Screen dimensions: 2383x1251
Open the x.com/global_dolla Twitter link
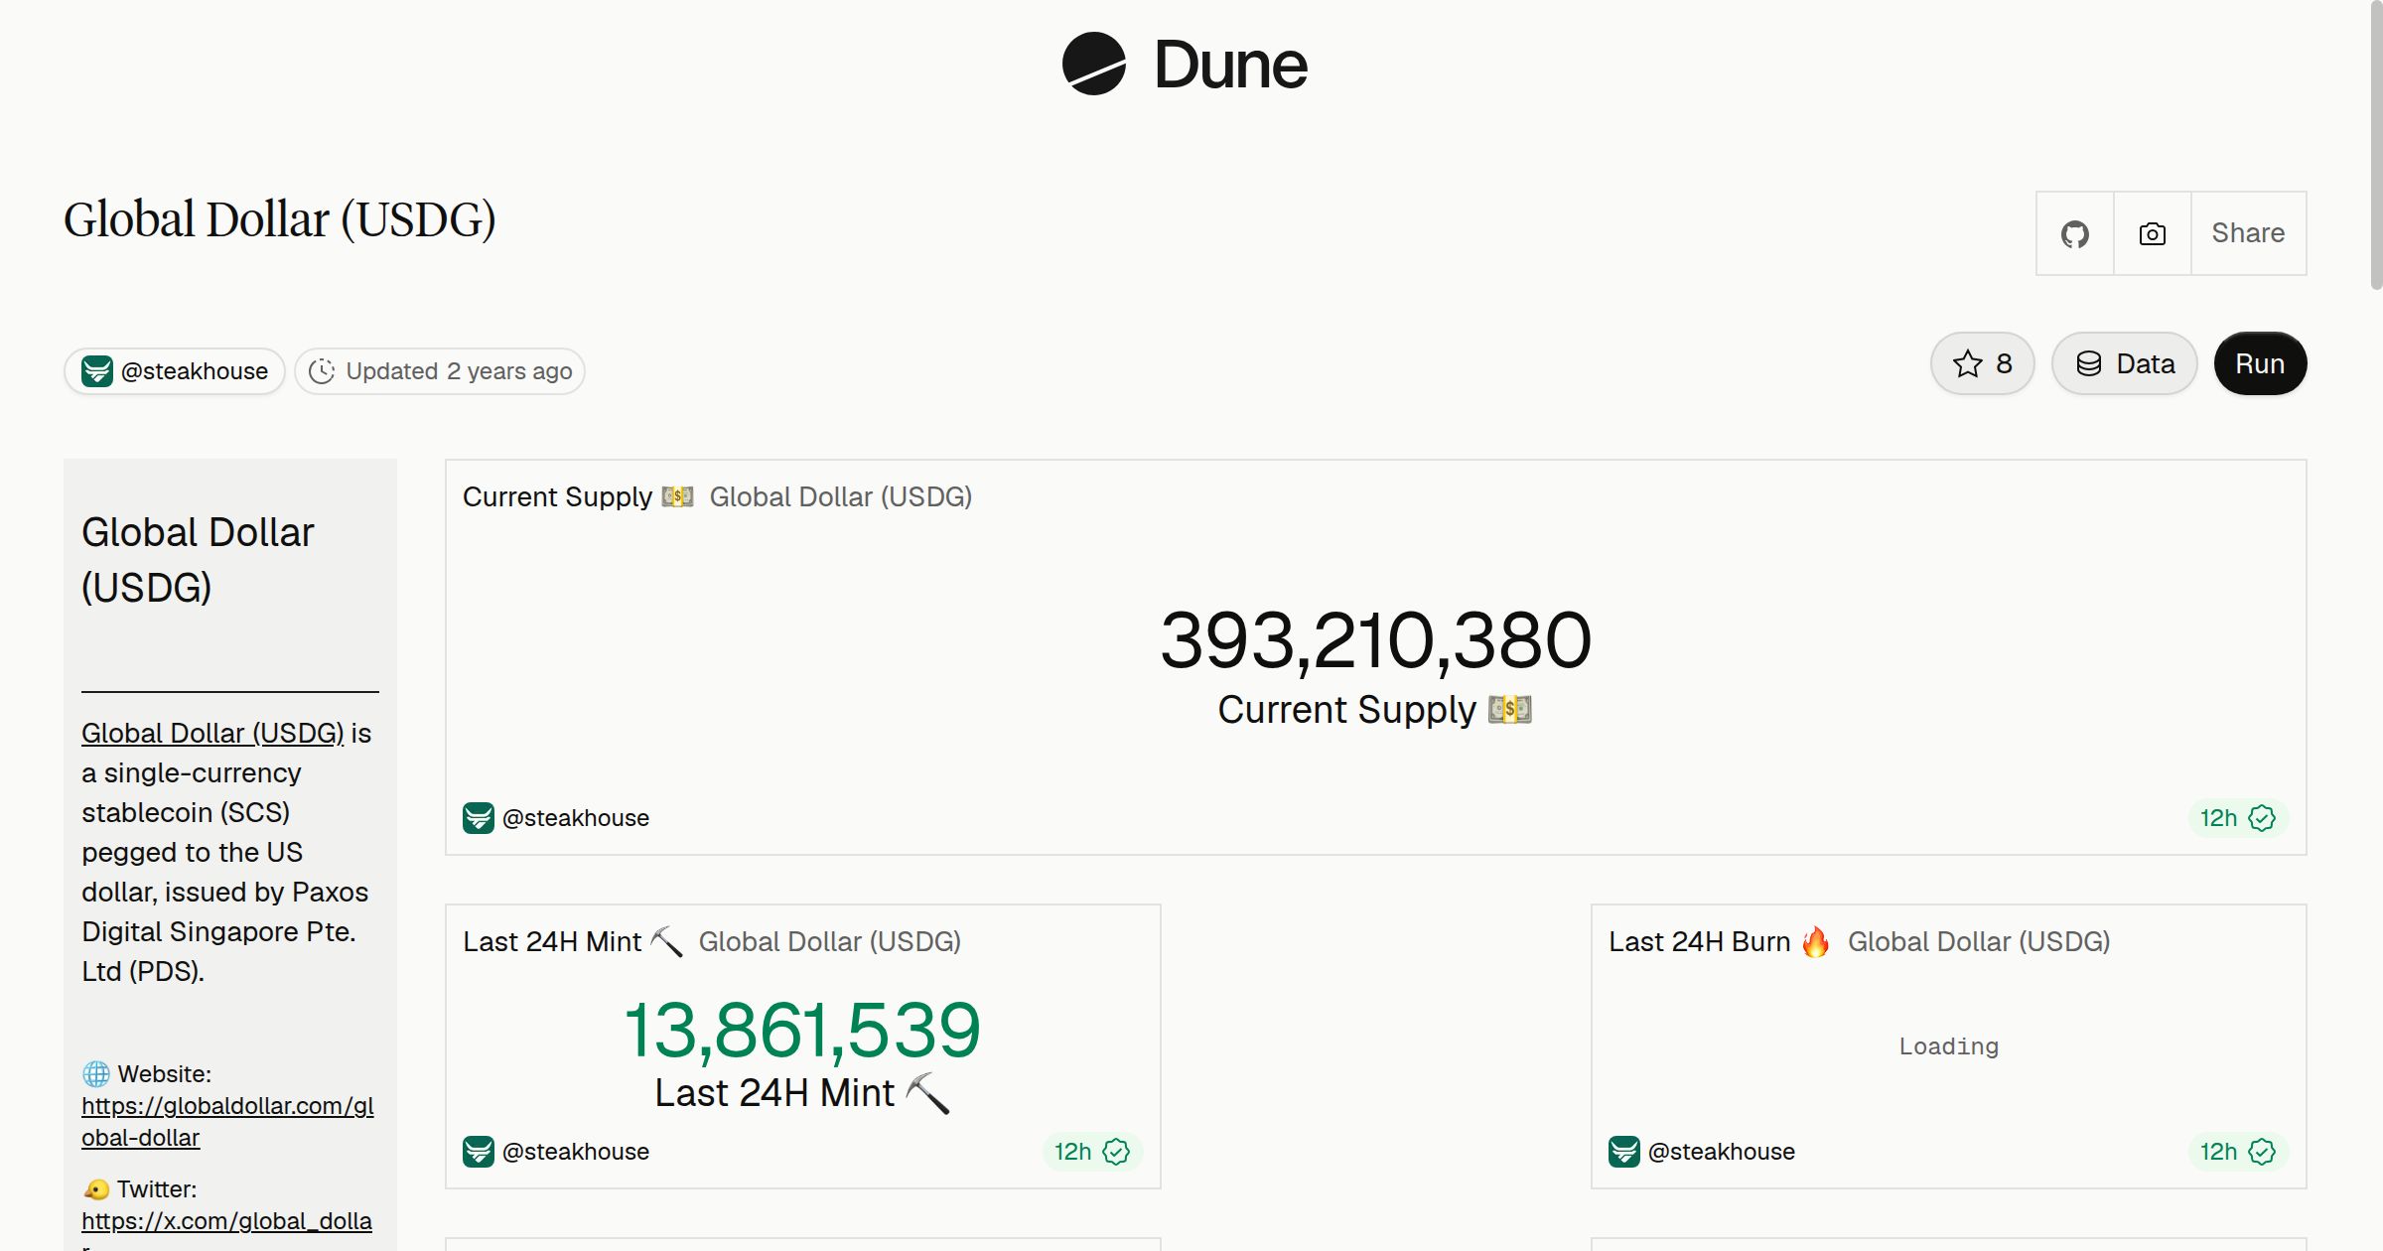226,1221
